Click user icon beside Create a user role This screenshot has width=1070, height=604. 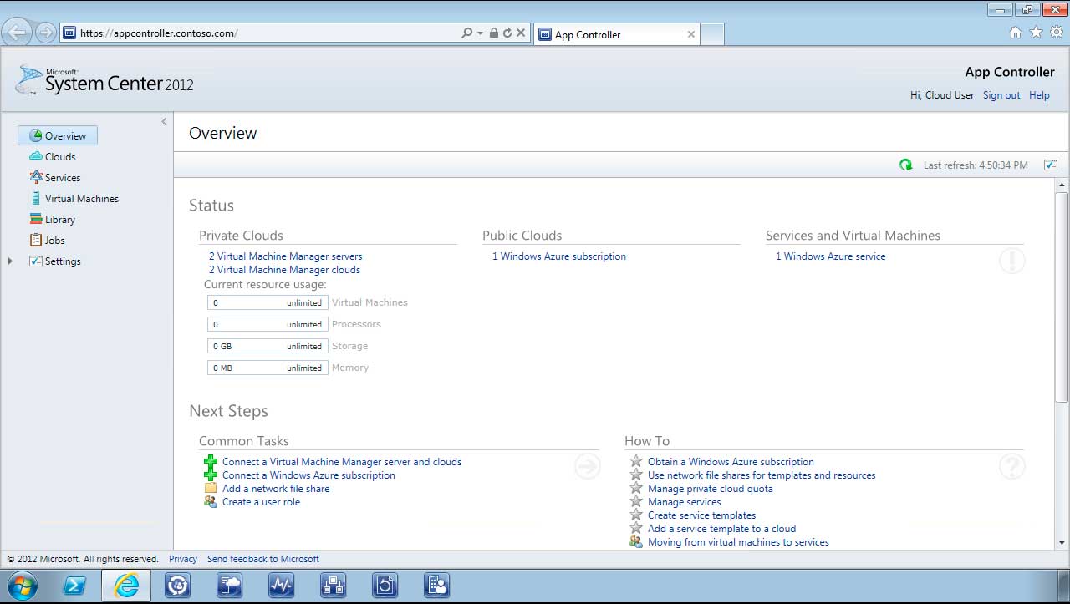211,501
